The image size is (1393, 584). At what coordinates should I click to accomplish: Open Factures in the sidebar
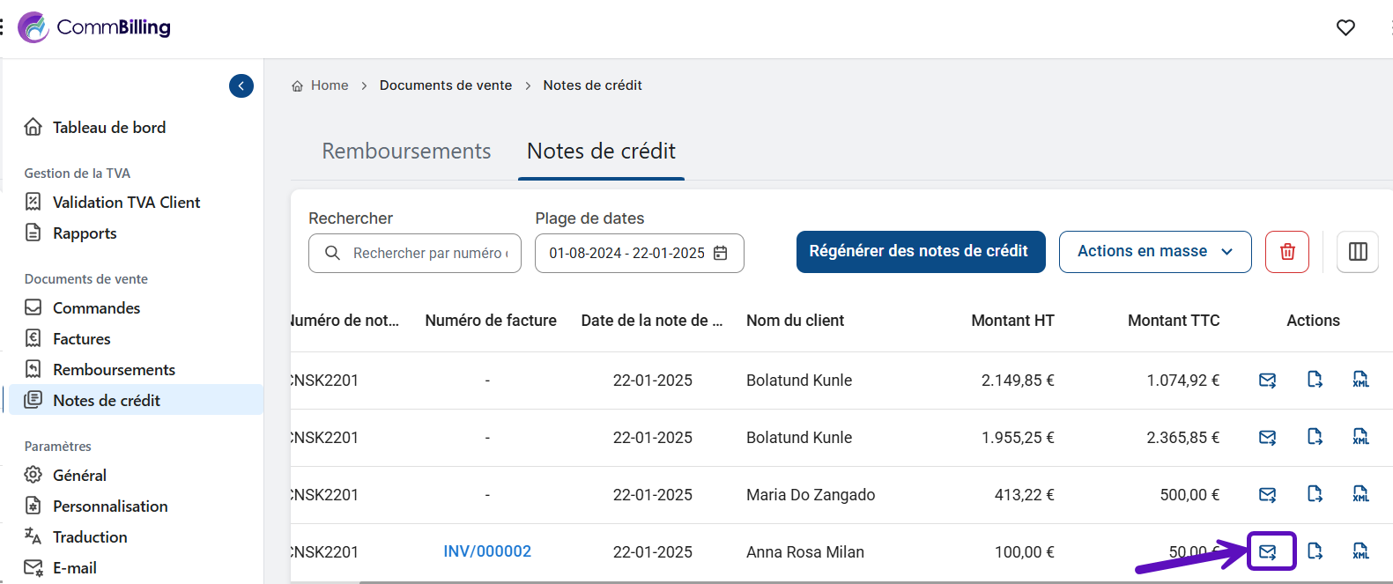tap(81, 339)
